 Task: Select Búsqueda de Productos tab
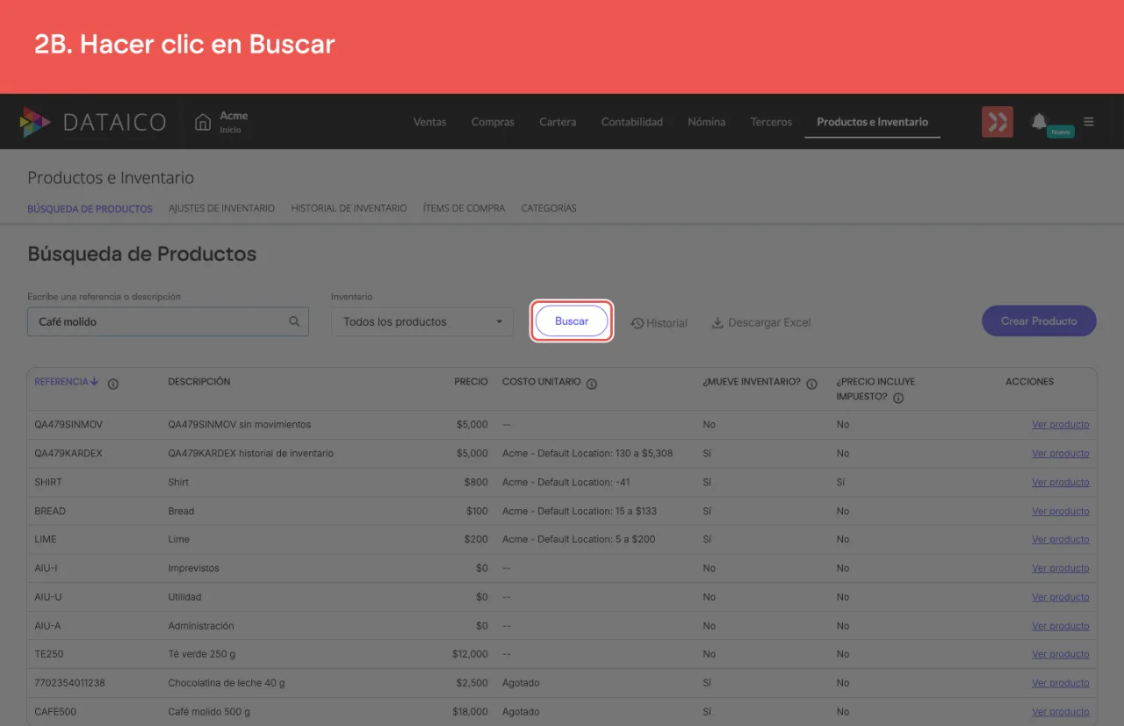90,209
